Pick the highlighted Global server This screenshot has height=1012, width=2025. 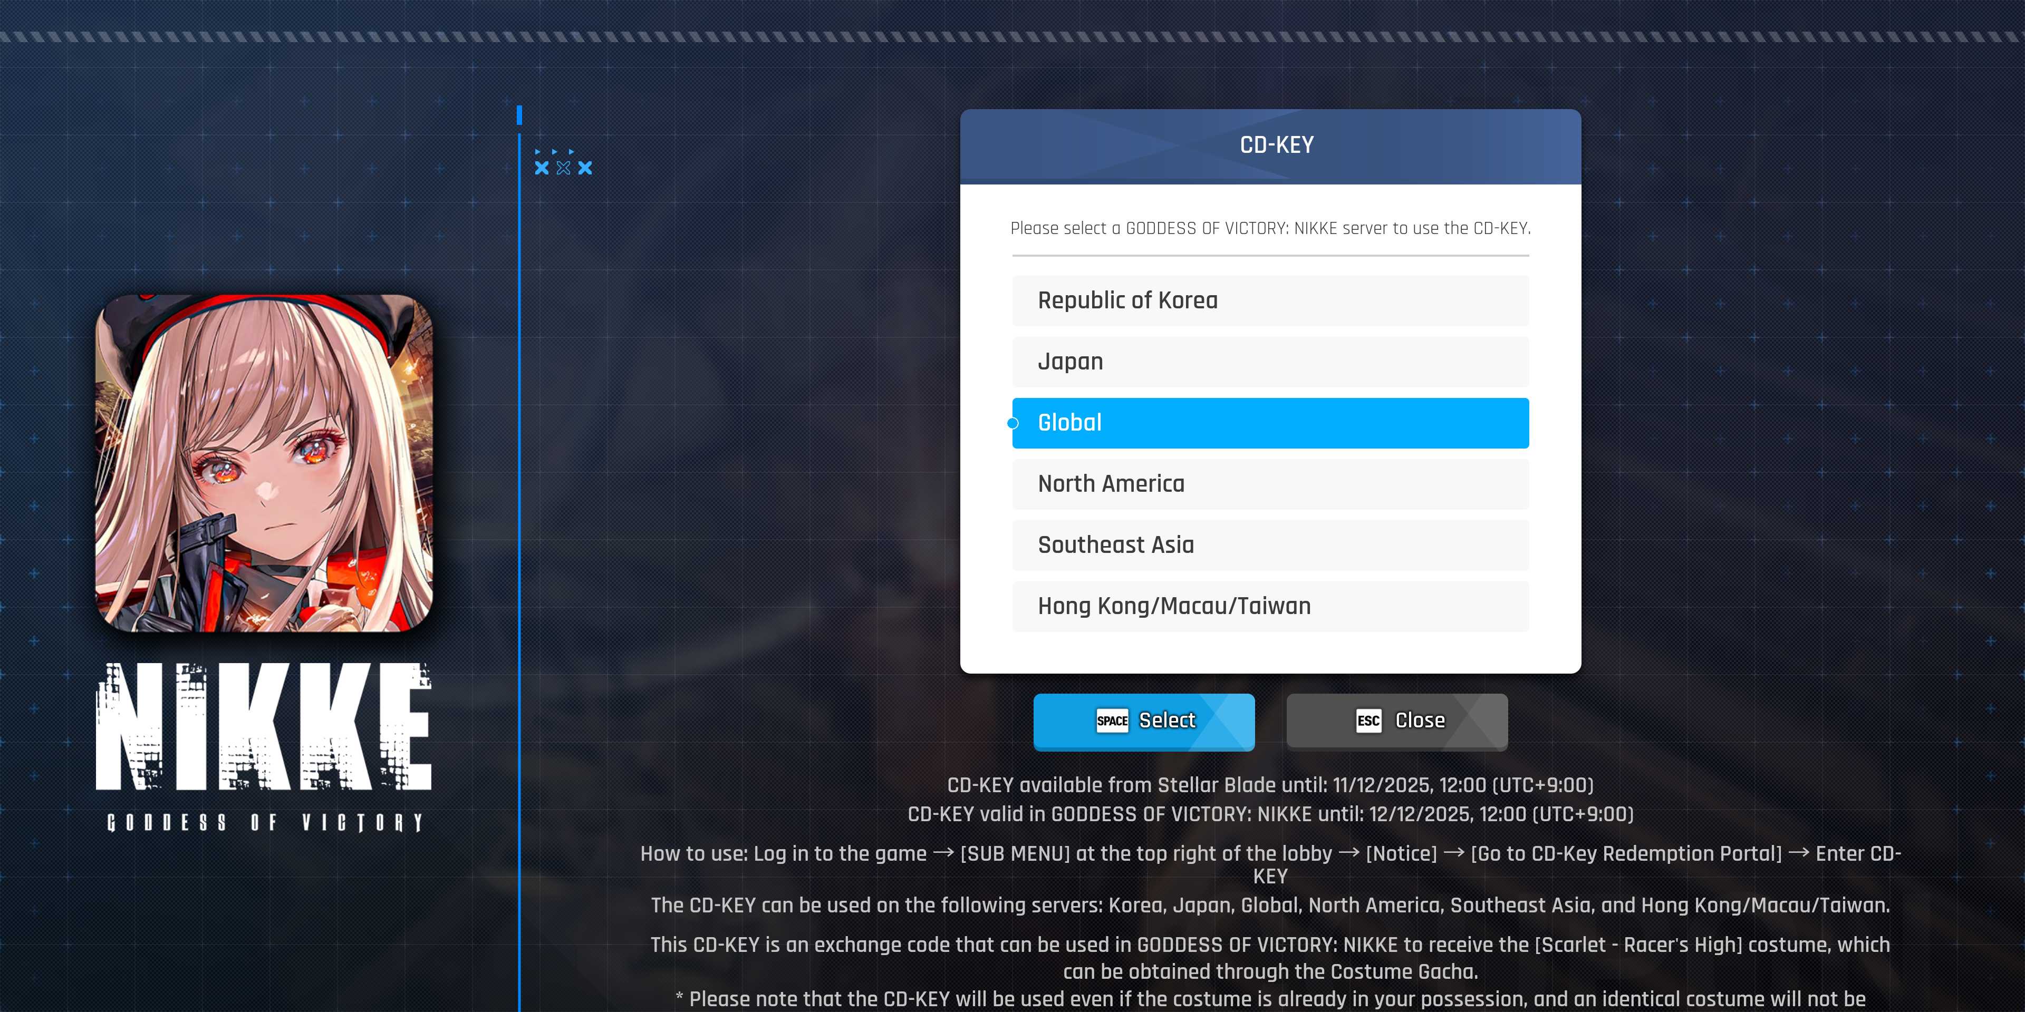(1270, 423)
